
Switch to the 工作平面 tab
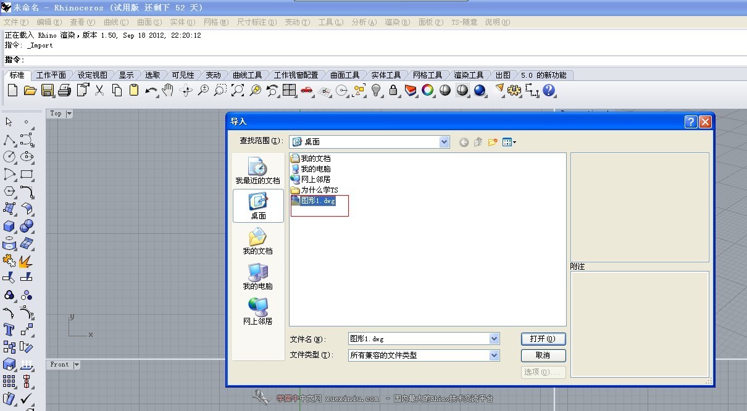coord(51,75)
